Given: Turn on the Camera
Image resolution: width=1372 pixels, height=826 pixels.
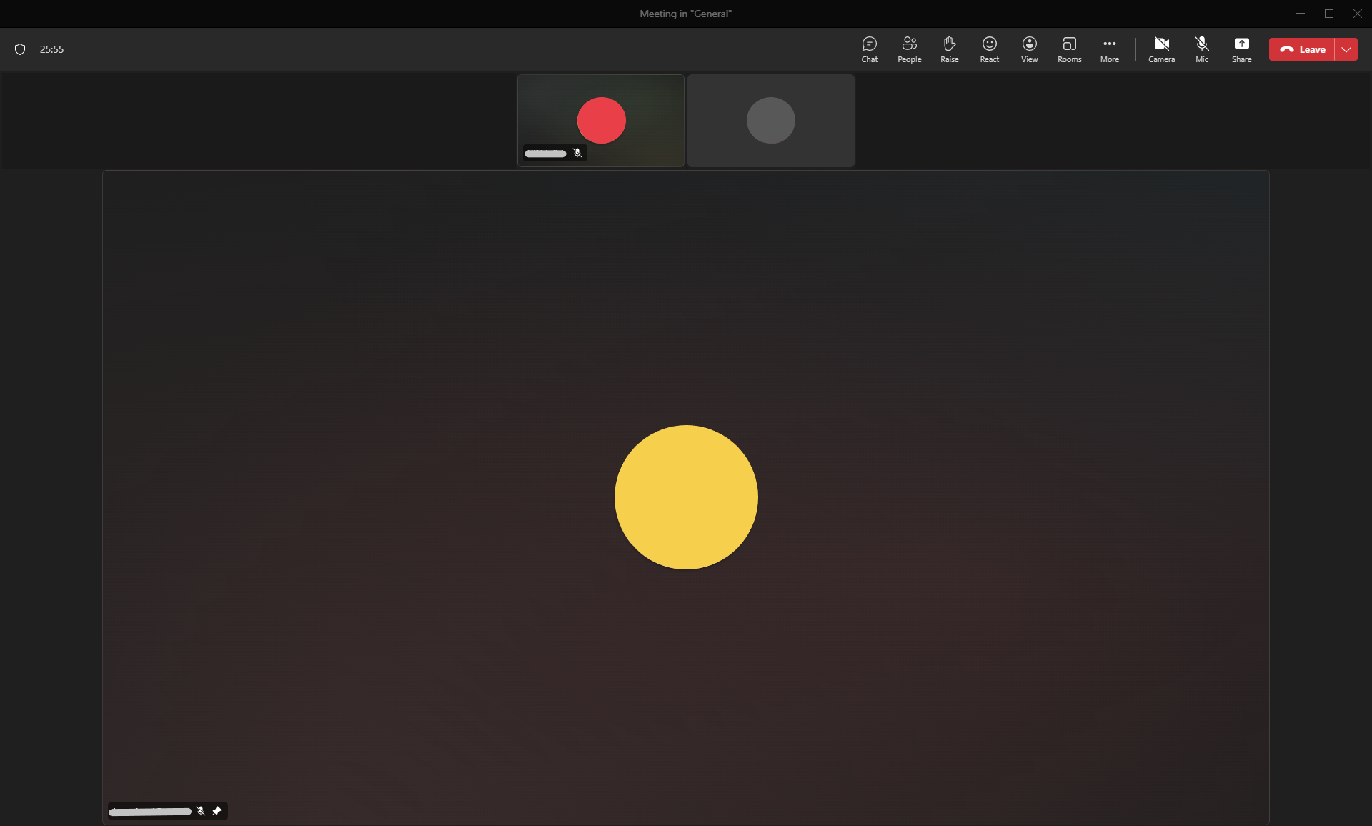Looking at the screenshot, I should [x=1161, y=49].
